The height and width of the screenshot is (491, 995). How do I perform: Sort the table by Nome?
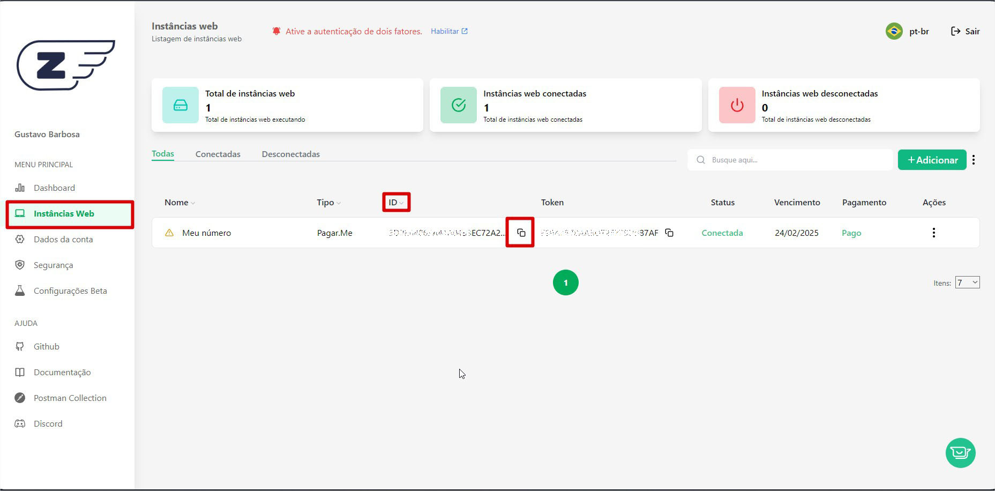coord(179,202)
